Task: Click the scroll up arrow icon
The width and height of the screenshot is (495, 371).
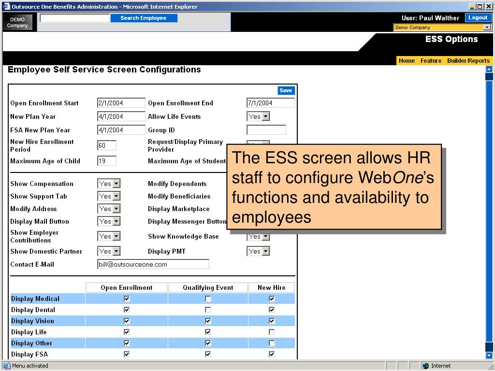Action: tap(489, 69)
